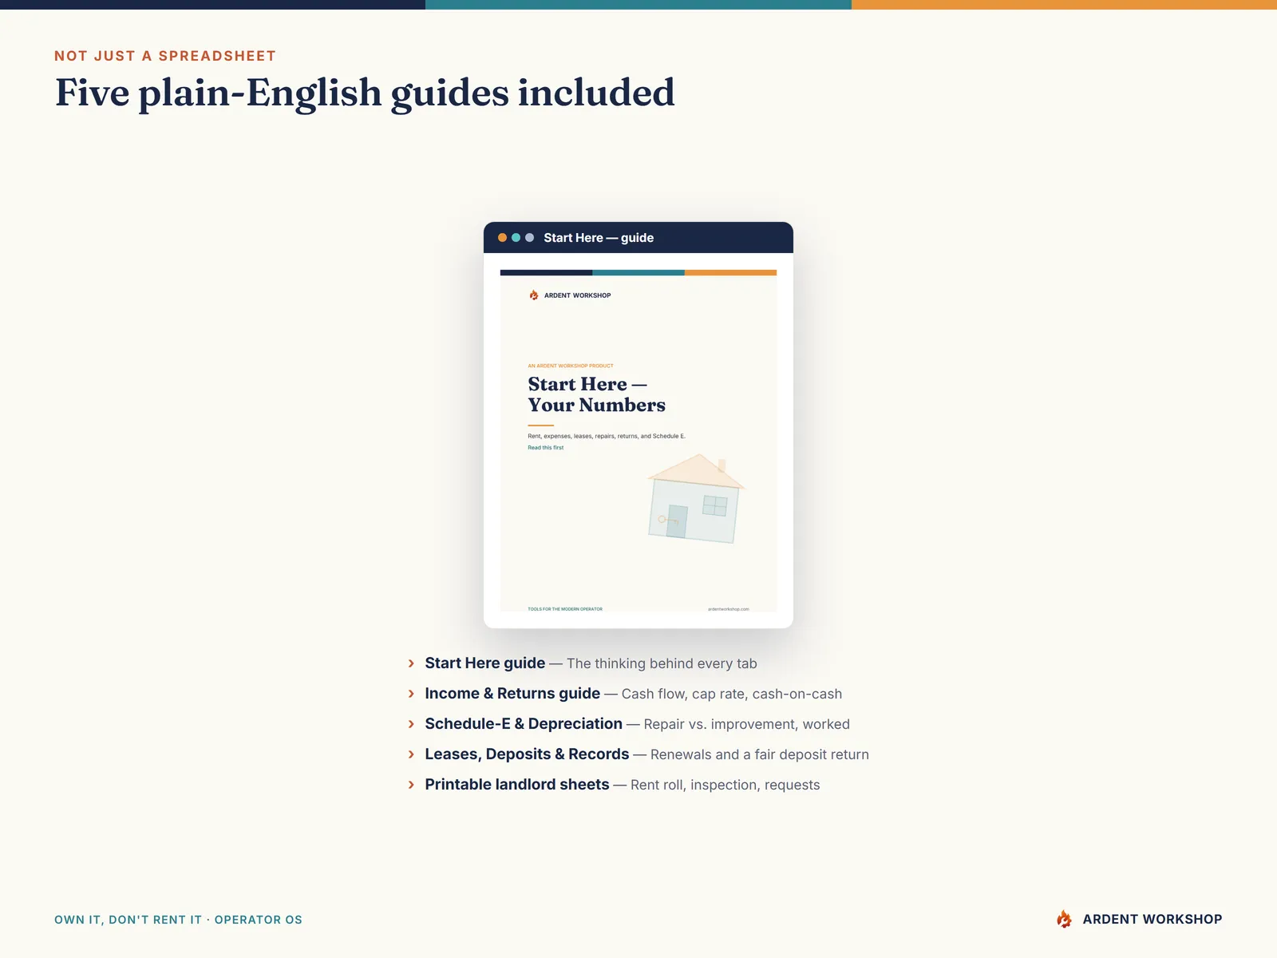Click the orange dot in the guide window title bar

502,238
